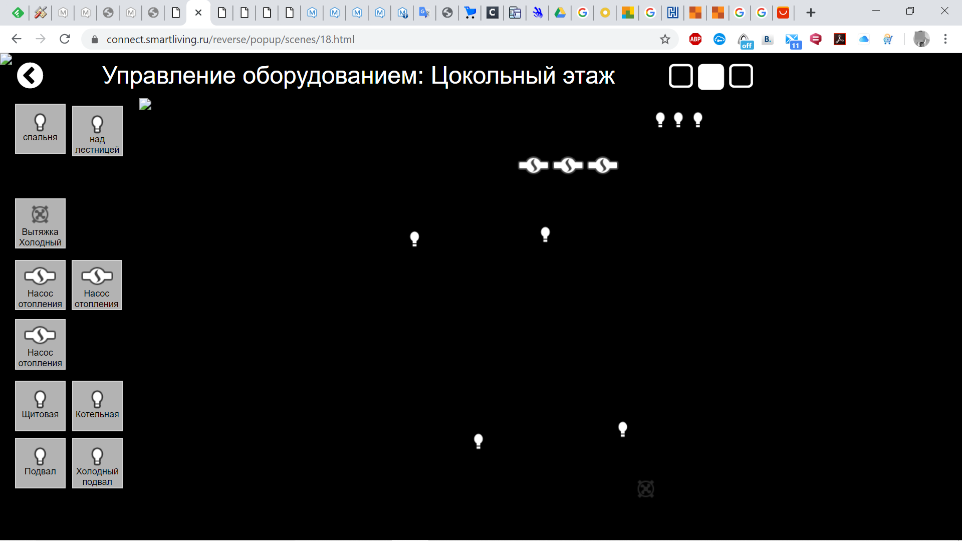This screenshot has width=962, height=541.
Task: Click the leftmost pump icon on the plan
Action: tap(533, 165)
